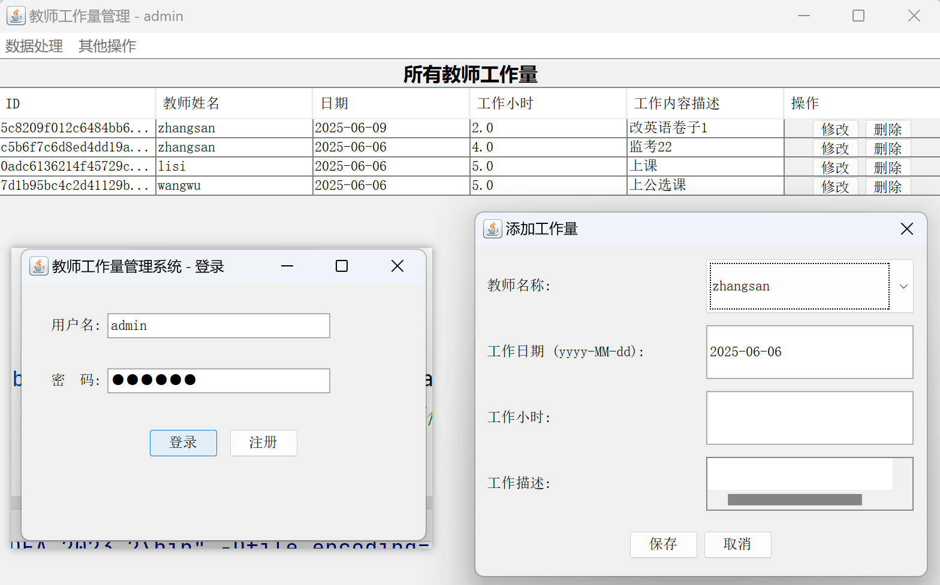Click the 保存 button

664,545
